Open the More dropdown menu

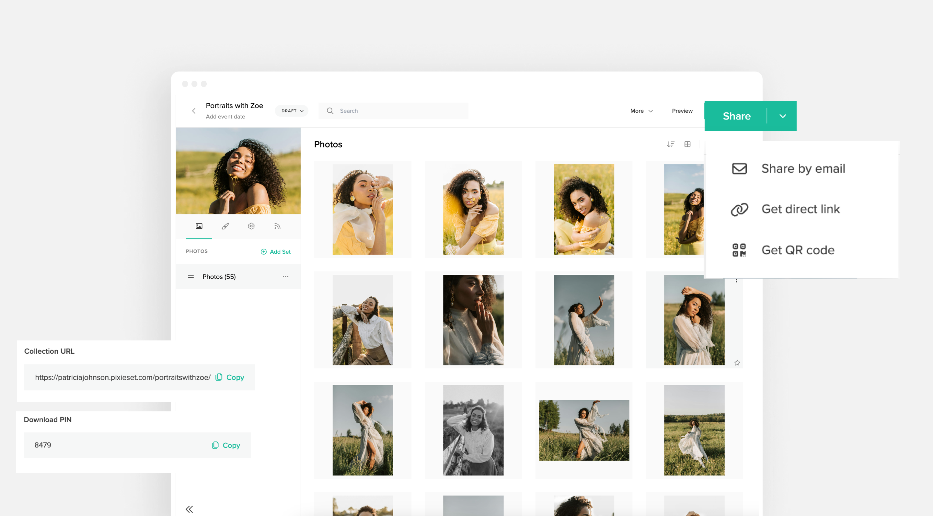tap(641, 111)
